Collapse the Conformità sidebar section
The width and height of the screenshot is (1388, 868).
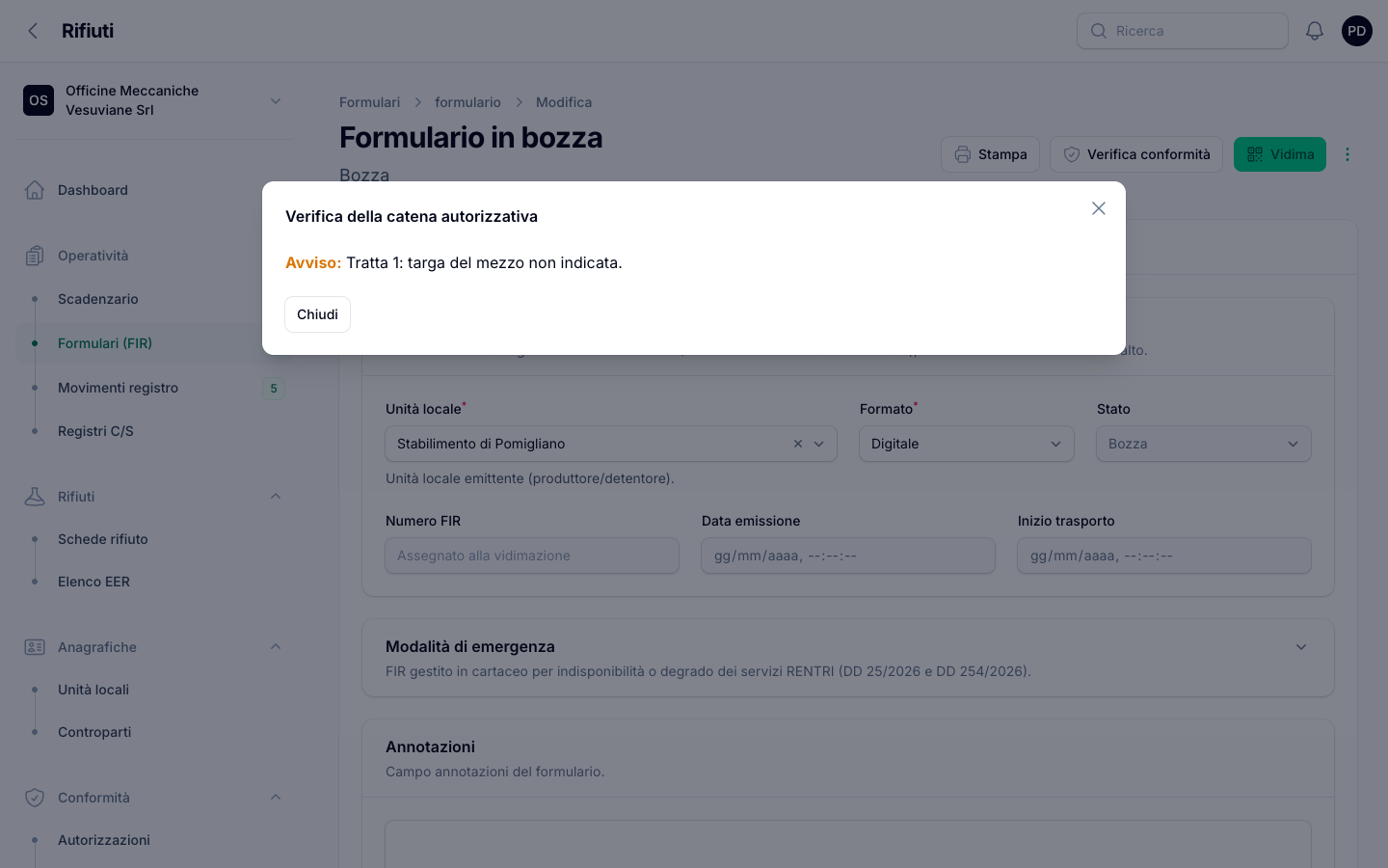(276, 798)
